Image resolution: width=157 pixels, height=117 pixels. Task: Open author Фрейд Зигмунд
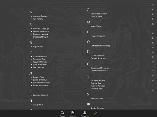97,108
